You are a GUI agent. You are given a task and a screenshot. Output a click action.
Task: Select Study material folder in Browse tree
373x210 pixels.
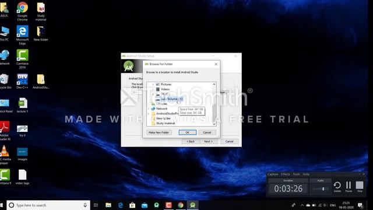coord(163,123)
